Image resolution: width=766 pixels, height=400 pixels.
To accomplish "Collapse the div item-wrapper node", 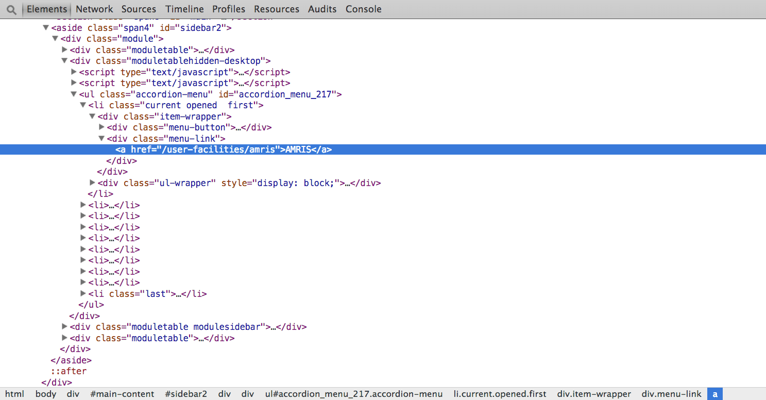I will click(x=93, y=116).
